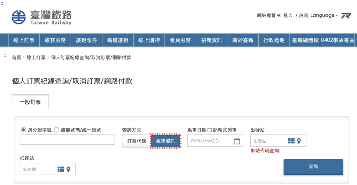The height and width of the screenshot is (185, 357).
Task: Click map pin icon in 出發站 field
Action: (299, 141)
